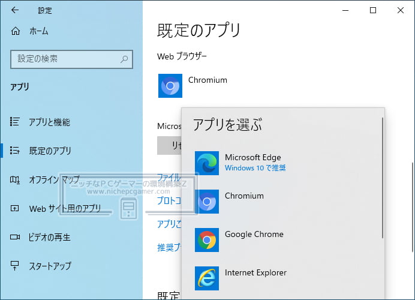Screen dimensions: 415x300
Task: Select the Web サイト用のアプリ icon
Action: tap(14, 208)
